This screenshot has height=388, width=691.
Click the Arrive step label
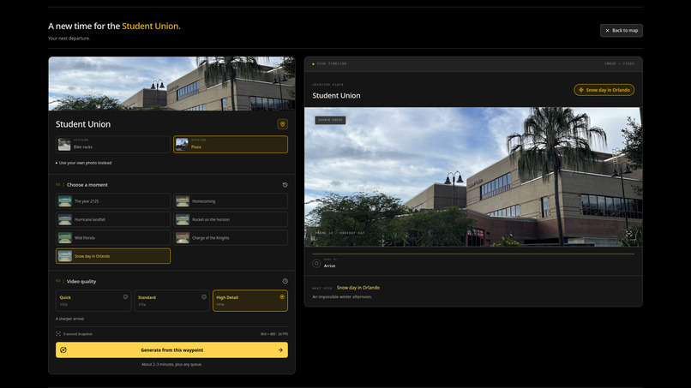click(x=329, y=266)
